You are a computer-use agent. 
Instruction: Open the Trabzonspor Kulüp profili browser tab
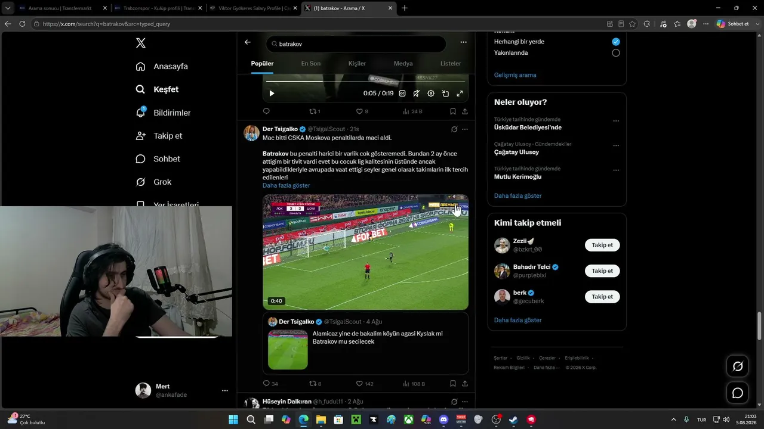pyautogui.click(x=158, y=8)
